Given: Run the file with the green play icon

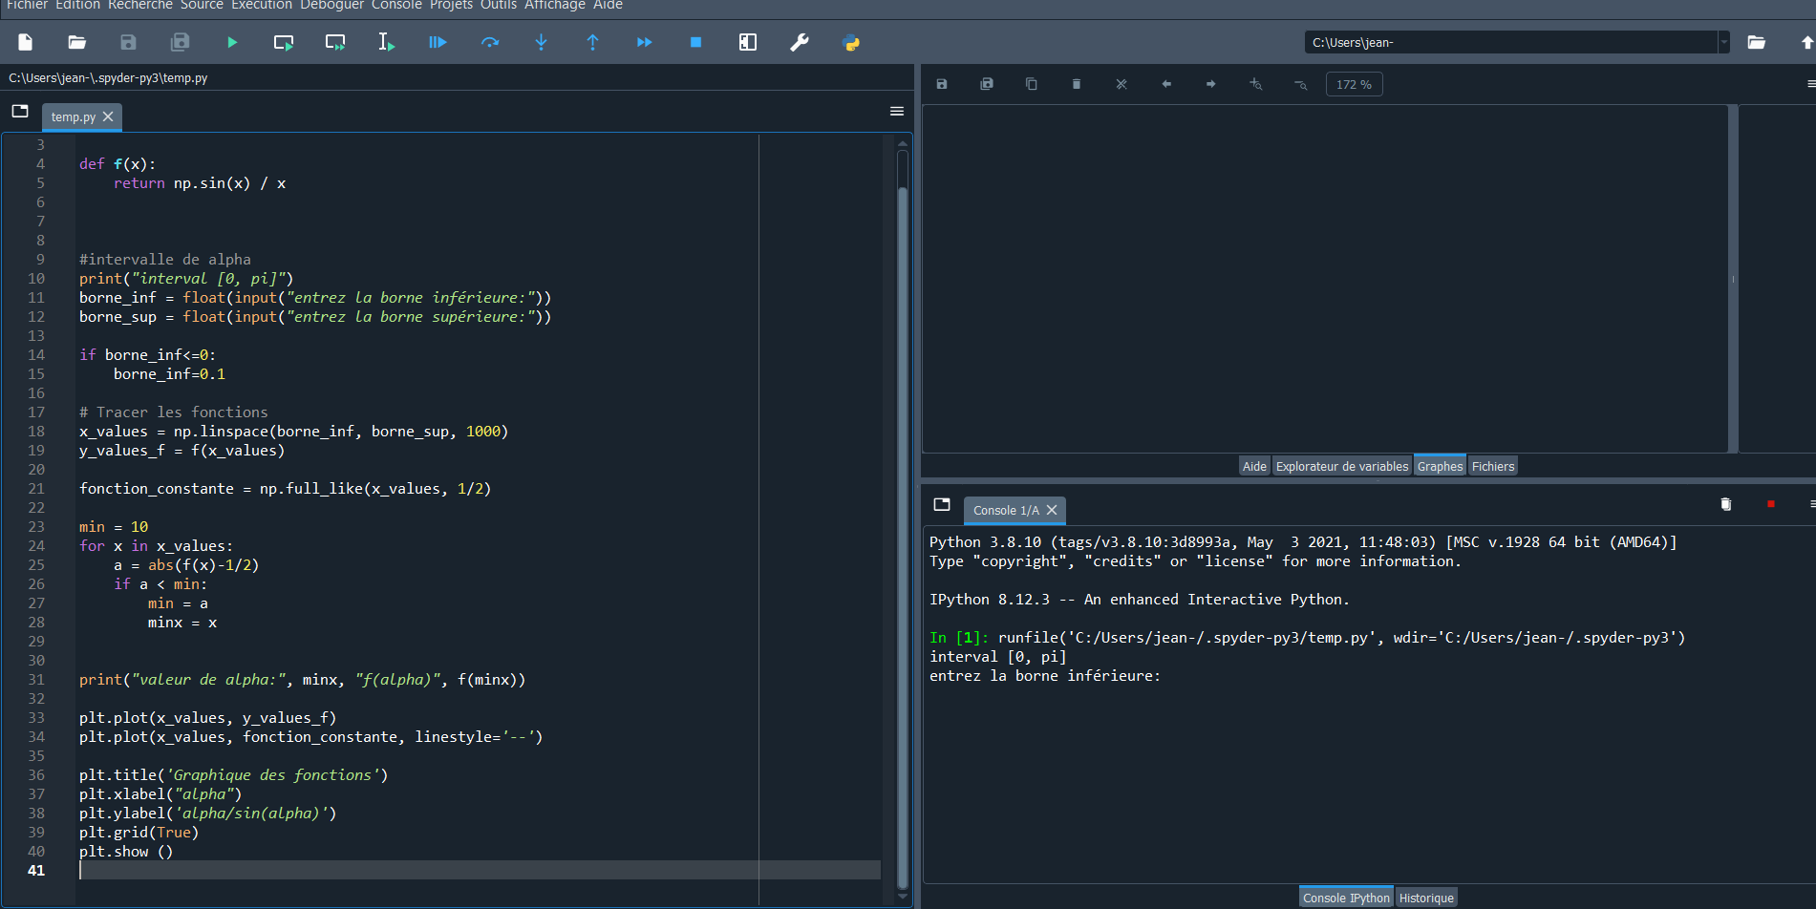Looking at the screenshot, I should [x=232, y=43].
